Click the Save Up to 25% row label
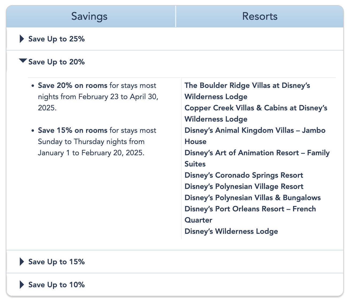This screenshot has height=303, width=354. 56,39
